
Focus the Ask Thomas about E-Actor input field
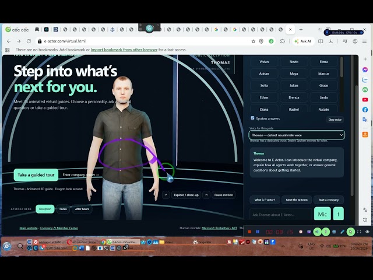pyautogui.click(x=281, y=215)
